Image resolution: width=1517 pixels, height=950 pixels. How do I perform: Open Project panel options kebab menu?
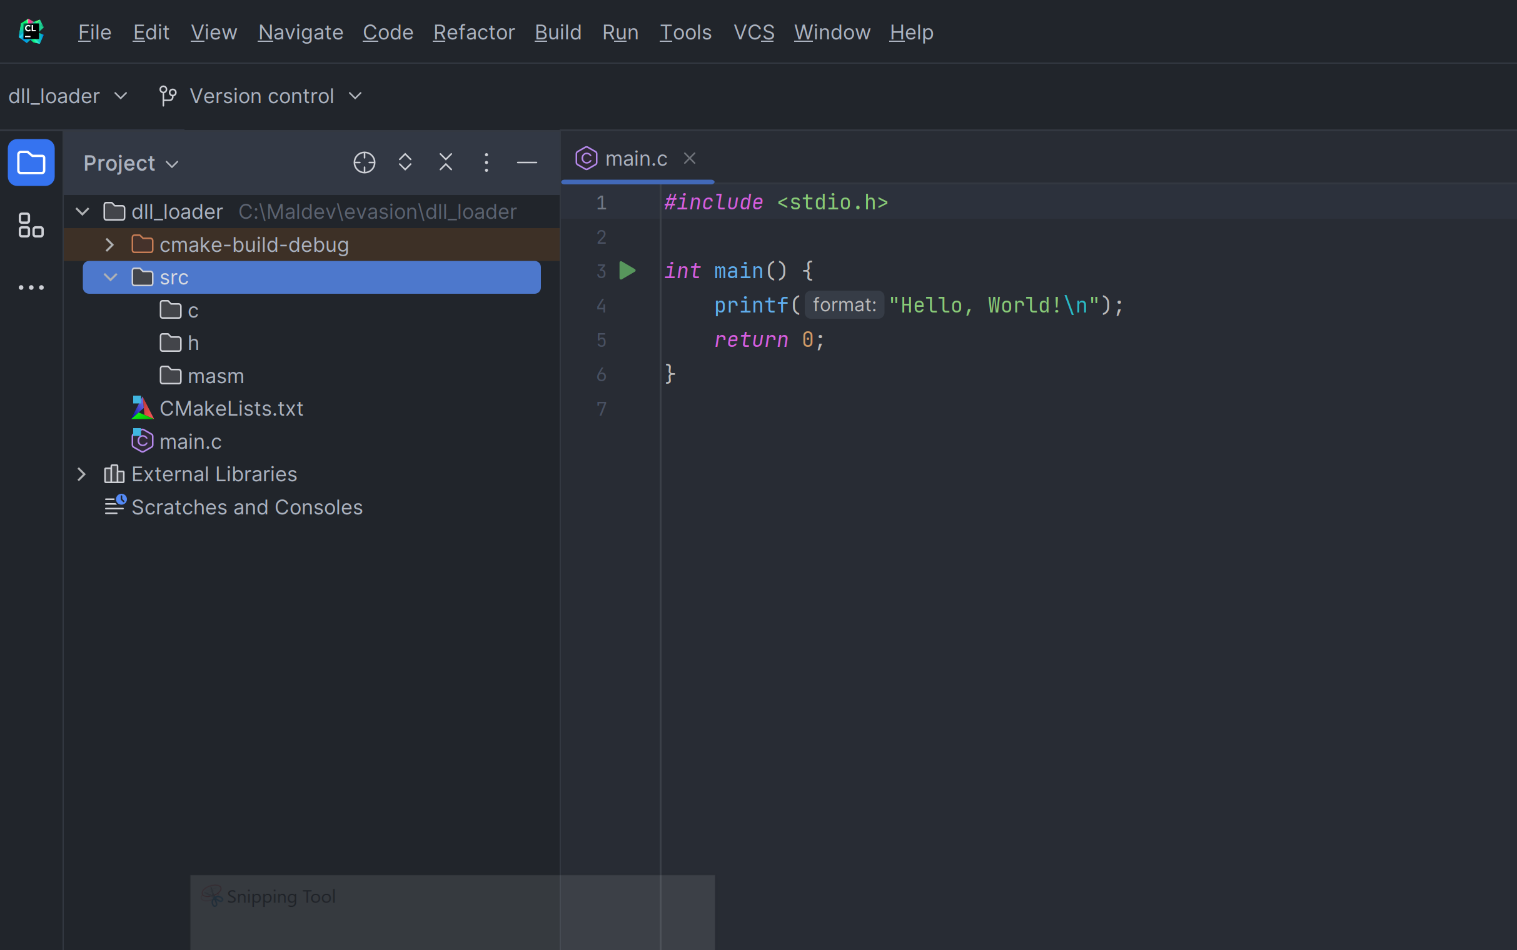[x=486, y=162]
